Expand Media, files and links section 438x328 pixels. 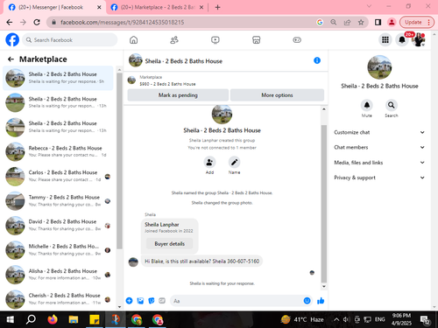click(379, 163)
